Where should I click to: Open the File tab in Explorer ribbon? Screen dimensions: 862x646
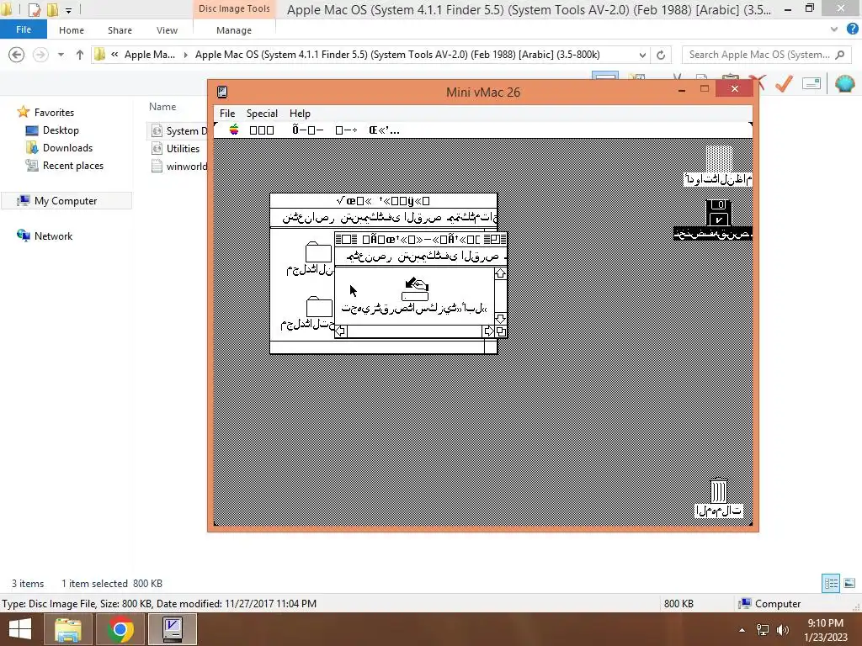click(x=24, y=29)
